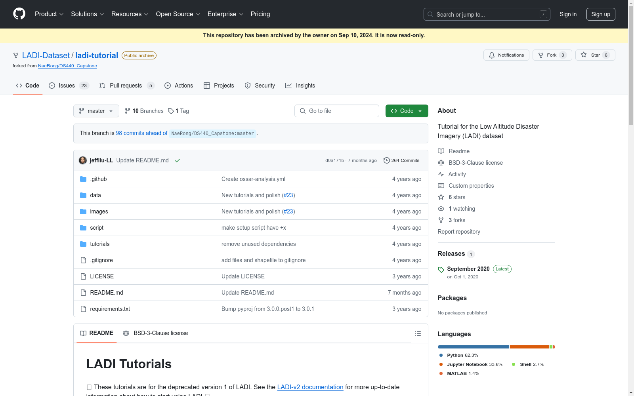Focus the Go to file field
Screen dimensions: 634x396
click(x=337, y=111)
